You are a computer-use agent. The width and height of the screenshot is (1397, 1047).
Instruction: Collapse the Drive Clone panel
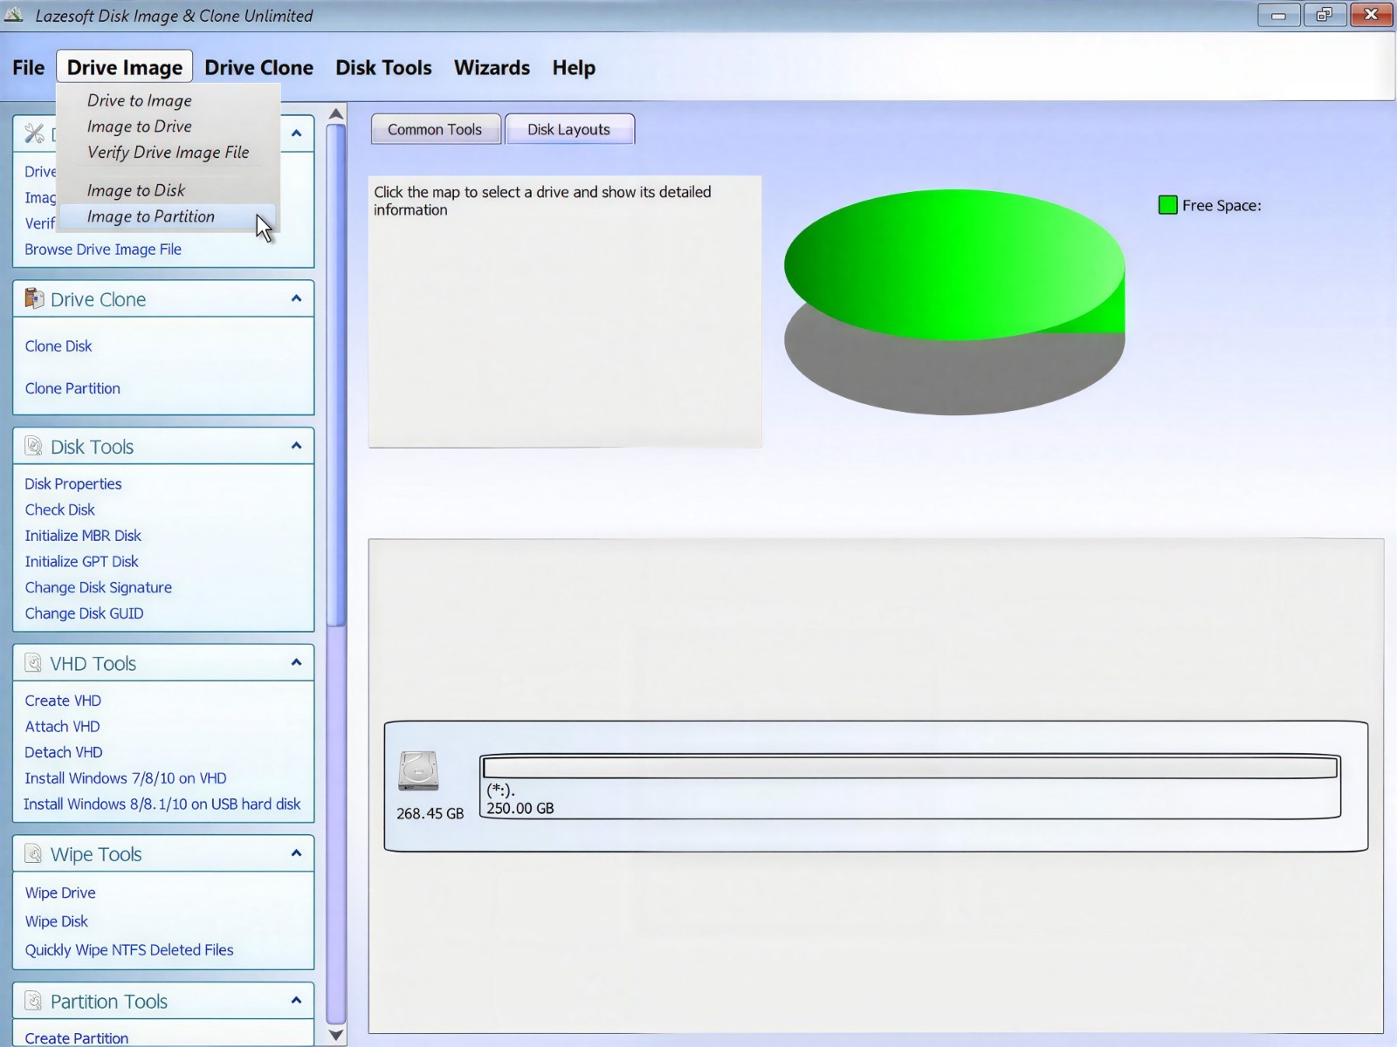(x=296, y=298)
